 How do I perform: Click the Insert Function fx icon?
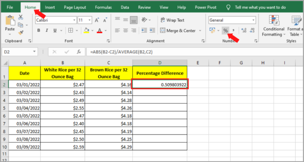79,52
